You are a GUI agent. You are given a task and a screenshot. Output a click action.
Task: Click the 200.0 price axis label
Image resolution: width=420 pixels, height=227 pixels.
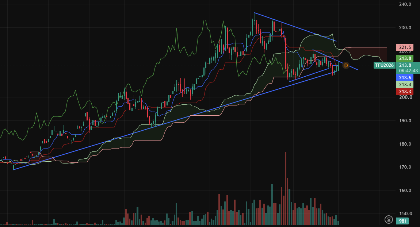pos(405,97)
